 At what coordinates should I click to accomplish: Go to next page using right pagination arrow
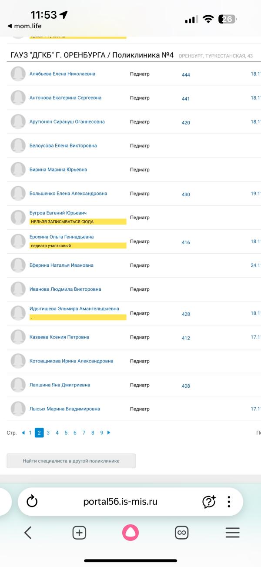[109, 433]
